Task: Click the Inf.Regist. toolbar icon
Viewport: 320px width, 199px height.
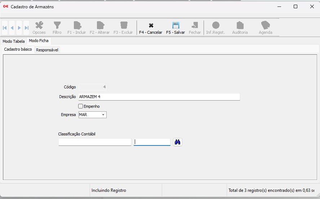Action: [215, 26]
